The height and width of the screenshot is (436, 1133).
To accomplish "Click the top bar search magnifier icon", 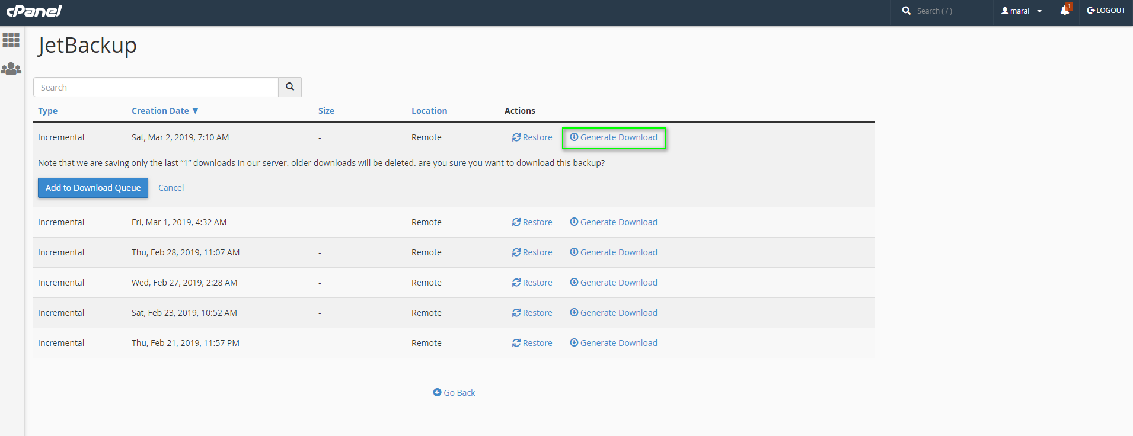I will click(x=907, y=11).
